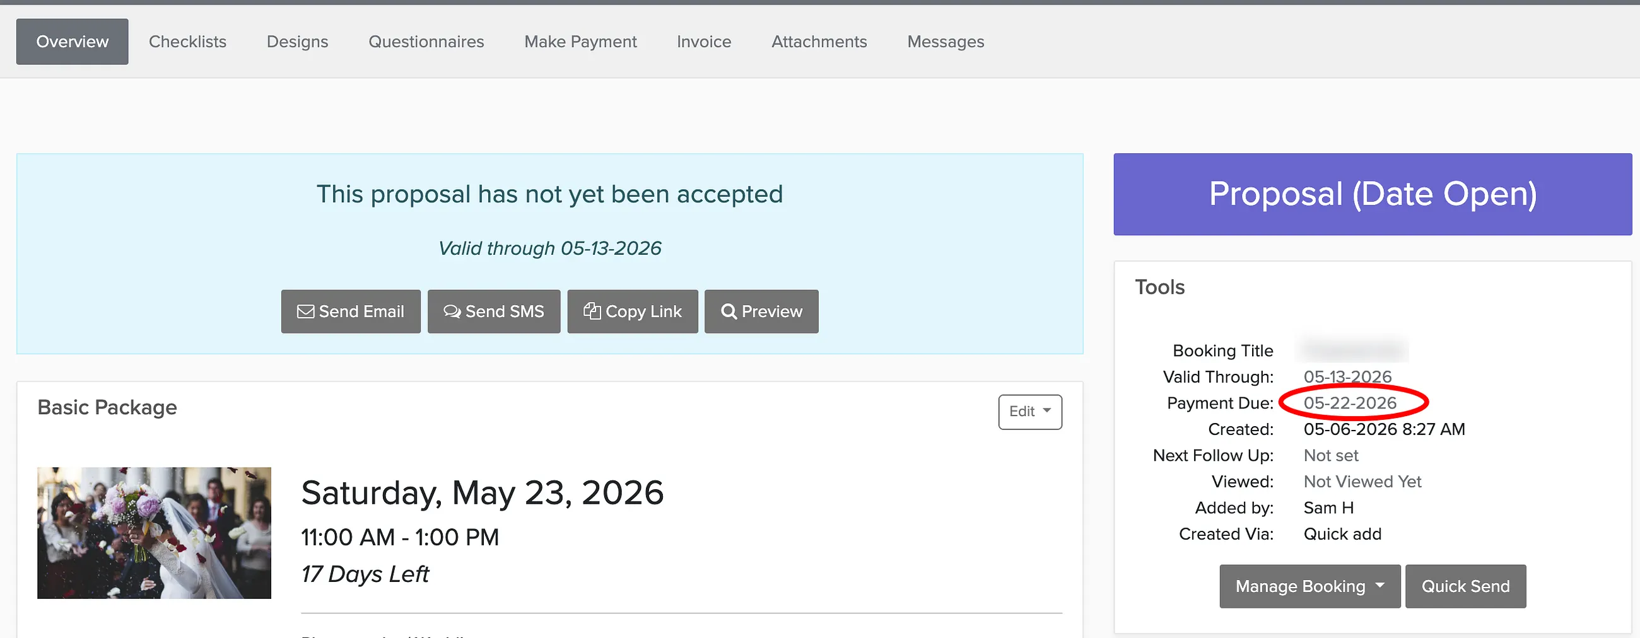Edit the Valid Through date in Tools
The height and width of the screenshot is (638, 1640).
coord(1347,377)
